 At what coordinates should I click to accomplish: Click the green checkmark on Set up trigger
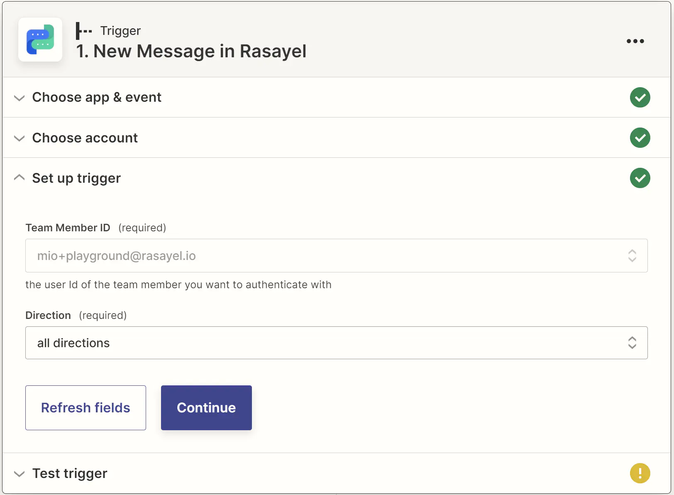[x=640, y=178]
